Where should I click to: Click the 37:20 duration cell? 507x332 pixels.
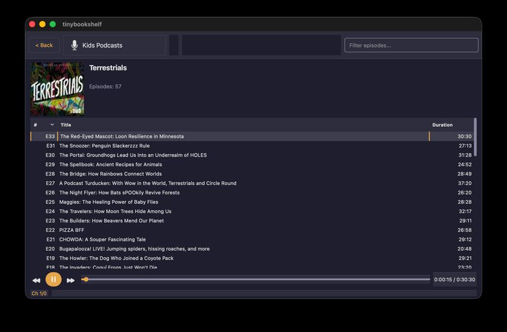tap(465, 183)
